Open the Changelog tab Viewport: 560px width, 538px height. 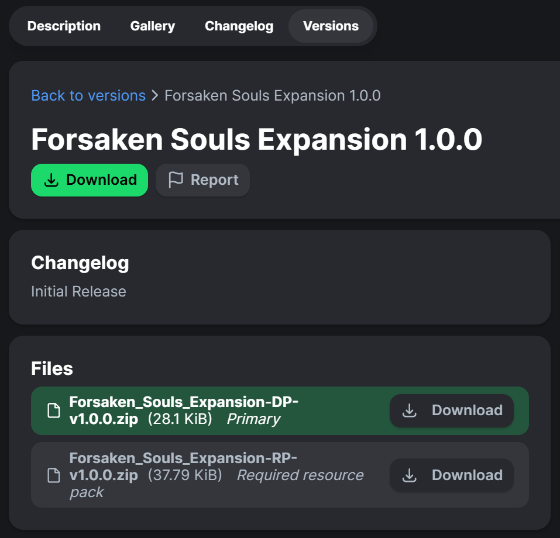(x=239, y=26)
